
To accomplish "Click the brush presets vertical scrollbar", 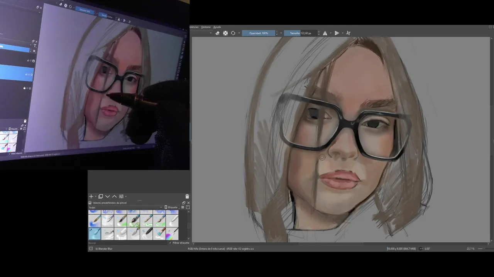I will coord(188,225).
